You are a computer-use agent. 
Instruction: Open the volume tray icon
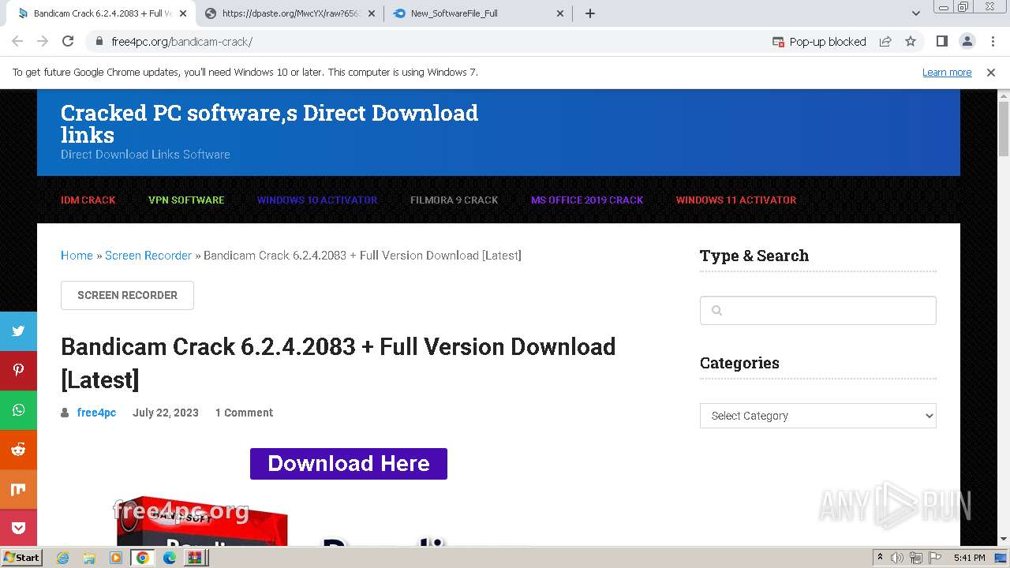click(x=897, y=558)
